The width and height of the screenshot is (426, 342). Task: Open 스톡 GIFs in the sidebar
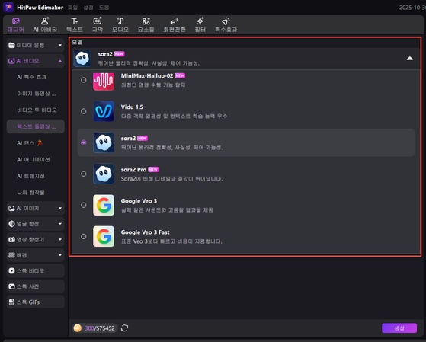(x=35, y=302)
